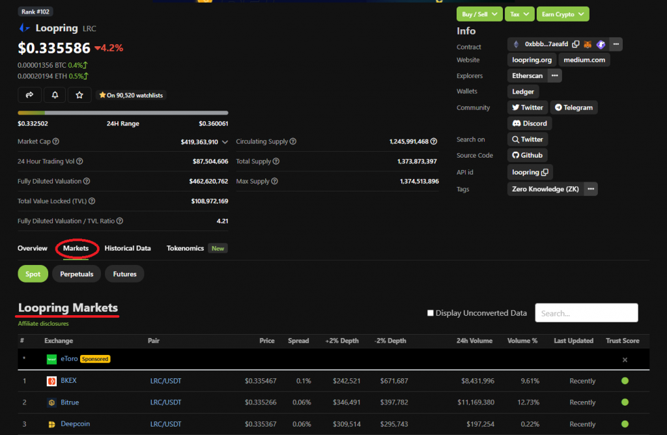This screenshot has width=667, height=435.
Task: Open the Earn Crypto dropdown
Action: point(563,14)
